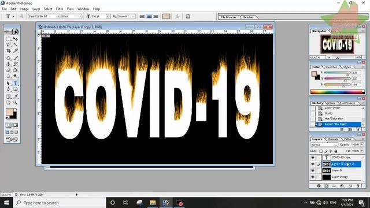Open the layer Fill slider arrow
This screenshot has width=370, height=208.
(362, 151)
